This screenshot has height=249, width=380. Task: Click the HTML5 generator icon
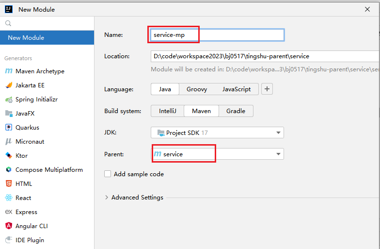9,183
